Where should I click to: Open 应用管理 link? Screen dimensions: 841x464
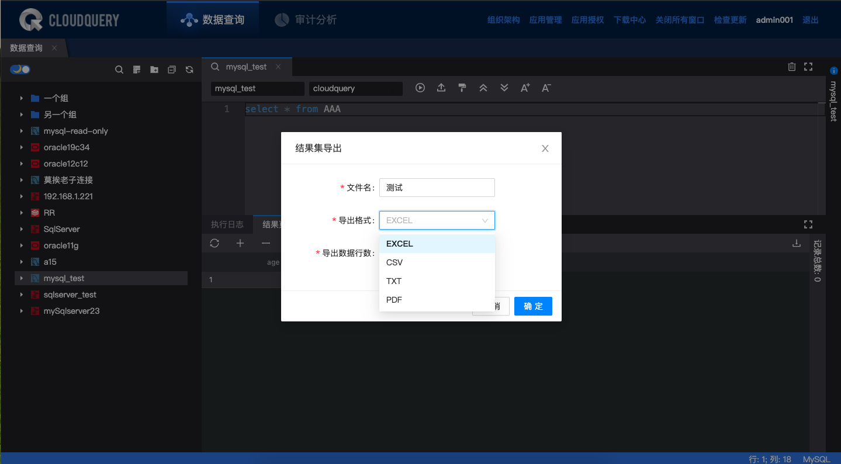546,20
